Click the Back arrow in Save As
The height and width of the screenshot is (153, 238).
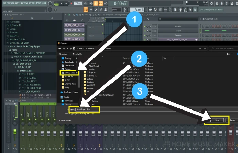[x=60, y=48]
